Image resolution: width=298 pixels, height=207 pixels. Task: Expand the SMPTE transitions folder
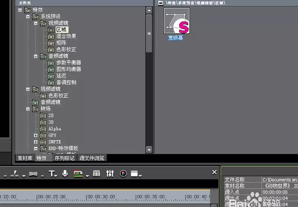(x=35, y=142)
